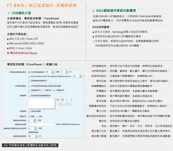Click the 0 seconds input field in the top row

point(63,72)
